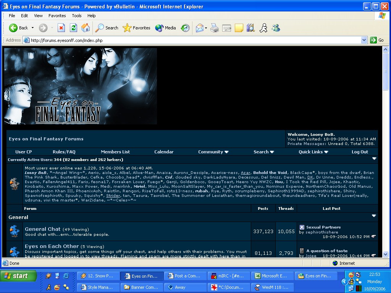391x293 pixels.
Task: Open the Mail envelope icon
Action: click(199, 27)
